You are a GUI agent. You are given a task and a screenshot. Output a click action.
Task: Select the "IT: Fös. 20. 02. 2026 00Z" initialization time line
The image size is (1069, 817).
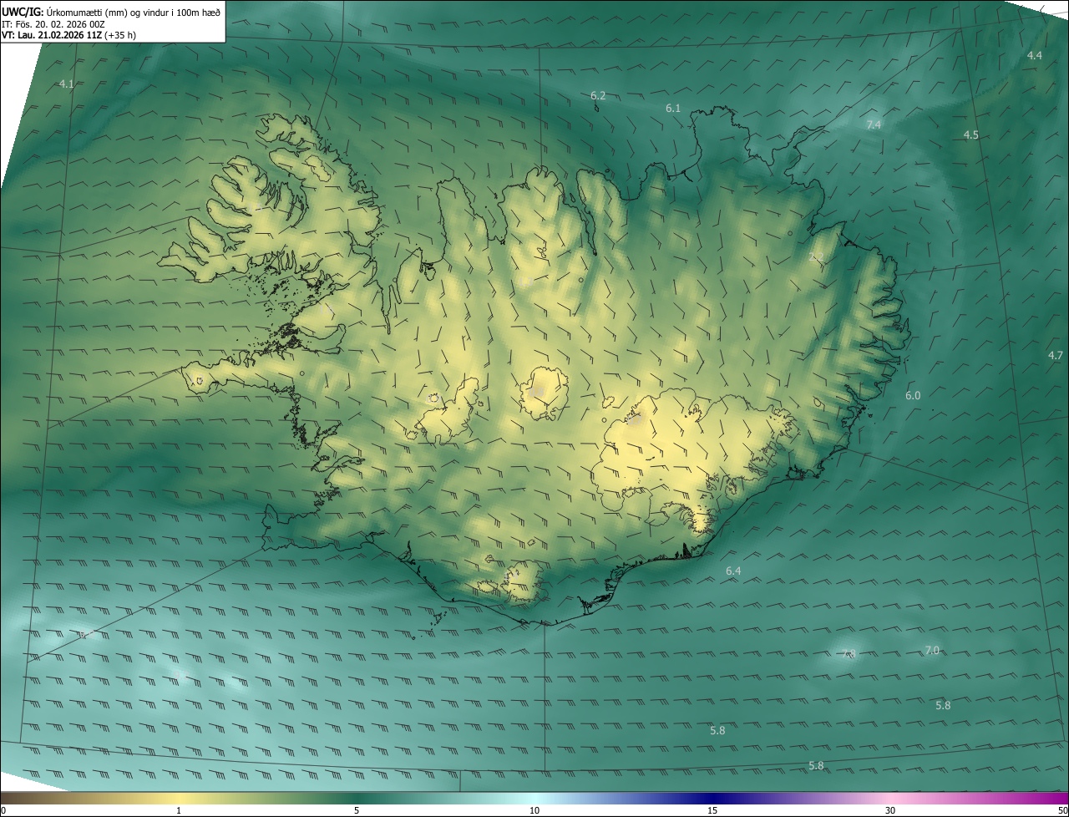point(53,23)
